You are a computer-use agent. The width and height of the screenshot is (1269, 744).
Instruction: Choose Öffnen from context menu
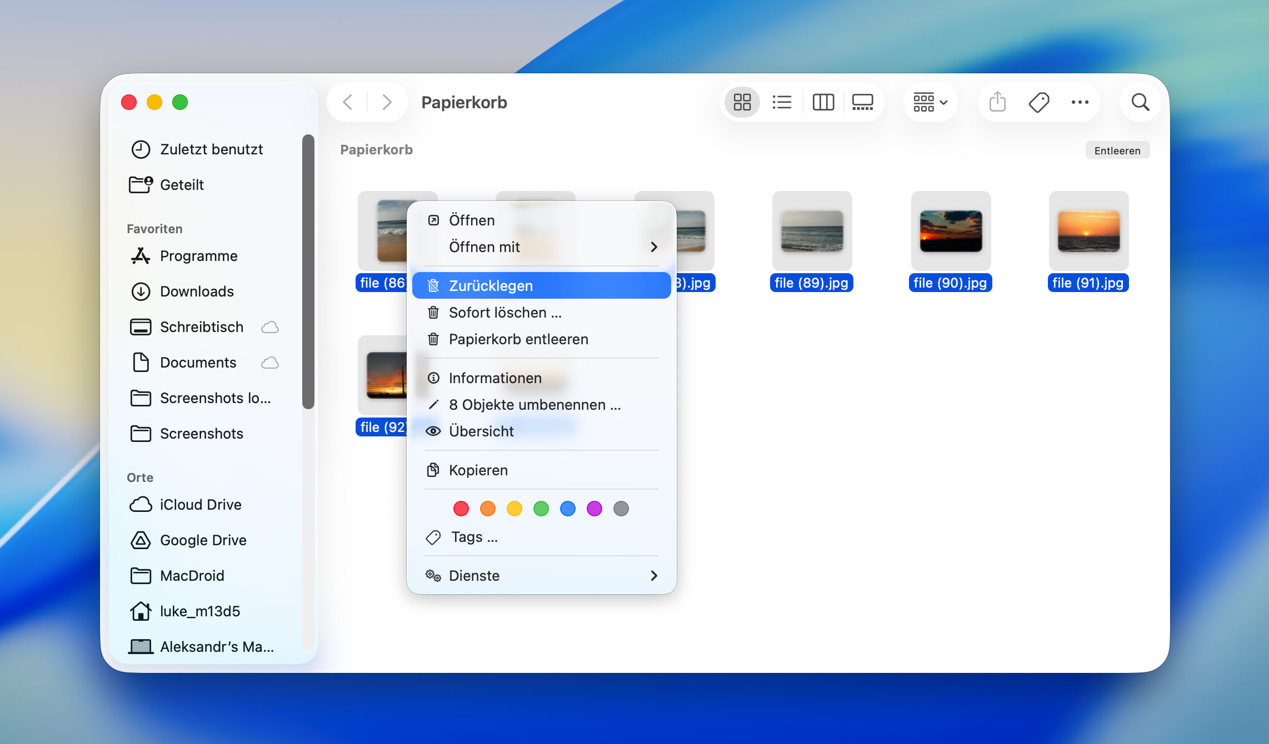541,220
